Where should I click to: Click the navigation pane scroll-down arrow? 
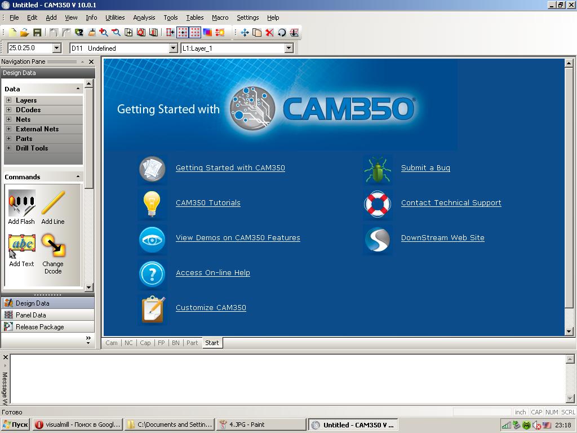(x=88, y=287)
